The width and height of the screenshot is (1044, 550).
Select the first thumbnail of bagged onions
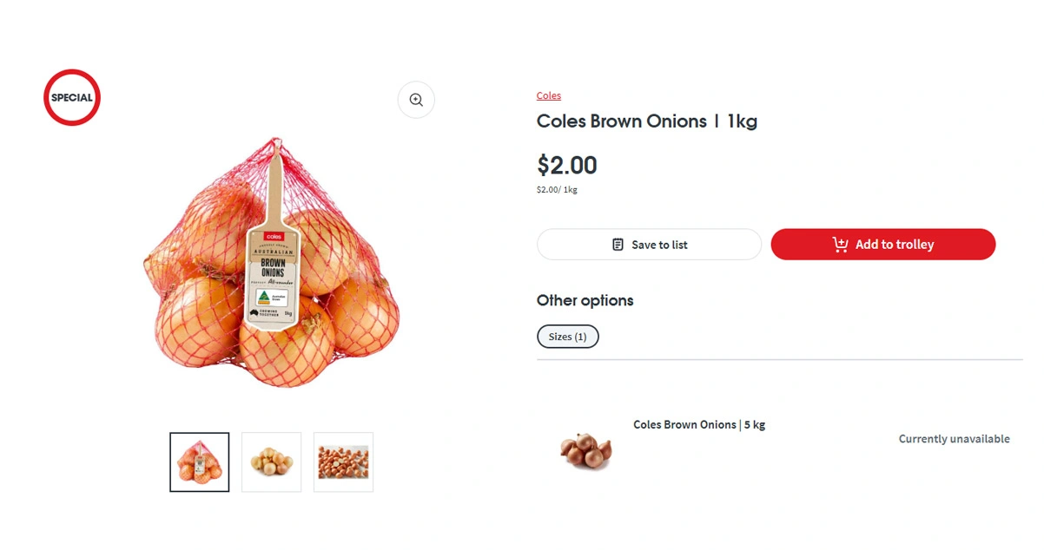tap(200, 462)
